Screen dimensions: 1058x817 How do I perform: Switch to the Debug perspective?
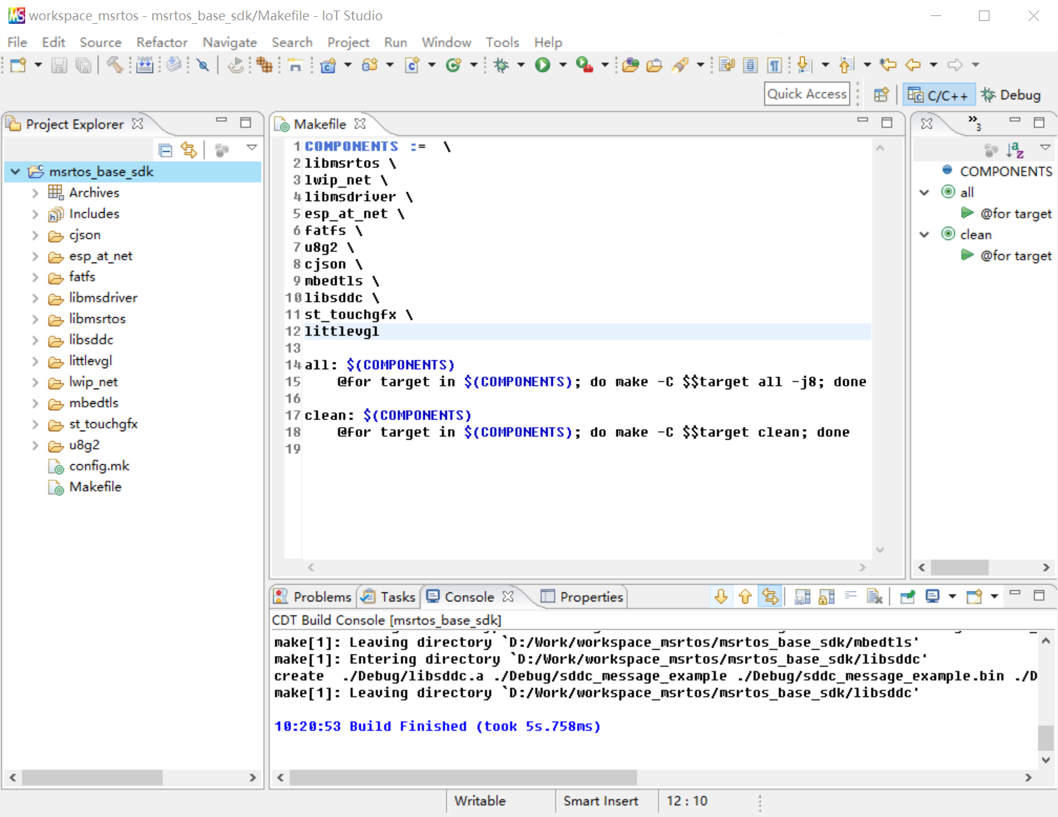1011,95
